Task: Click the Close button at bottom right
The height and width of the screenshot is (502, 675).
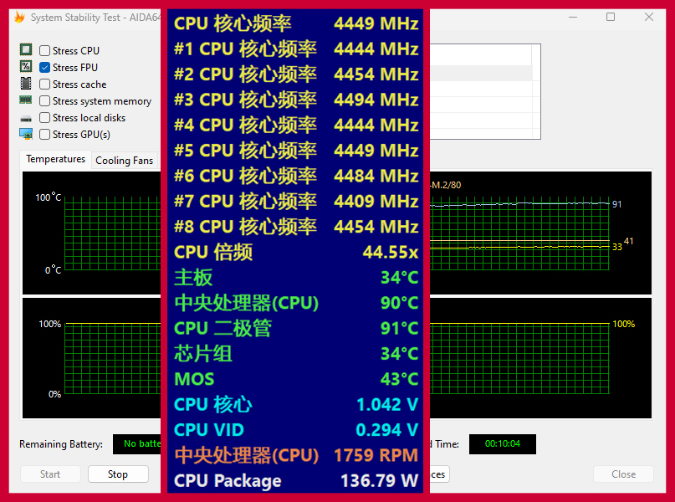Action: point(623,474)
